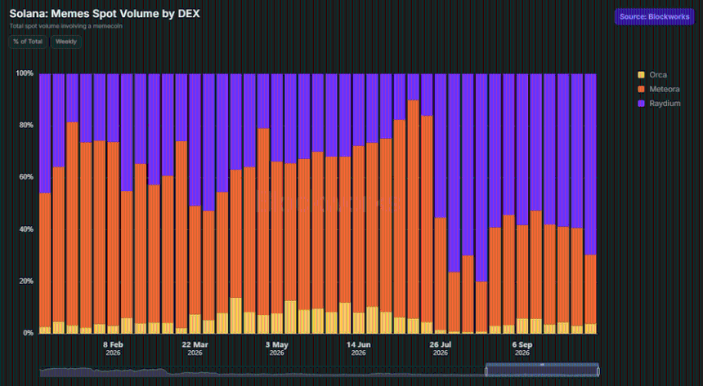Click Orca segment of 14 Jun bar
703x386 pixels.
[x=359, y=323]
